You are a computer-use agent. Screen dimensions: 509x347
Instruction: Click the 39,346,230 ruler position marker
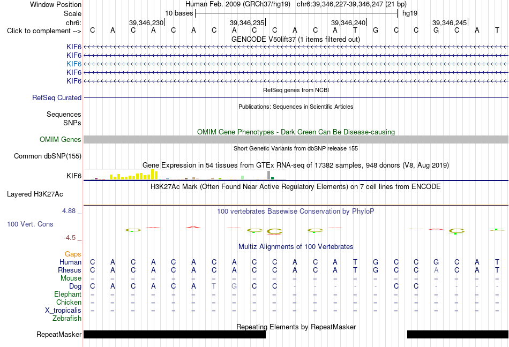[x=146, y=22]
